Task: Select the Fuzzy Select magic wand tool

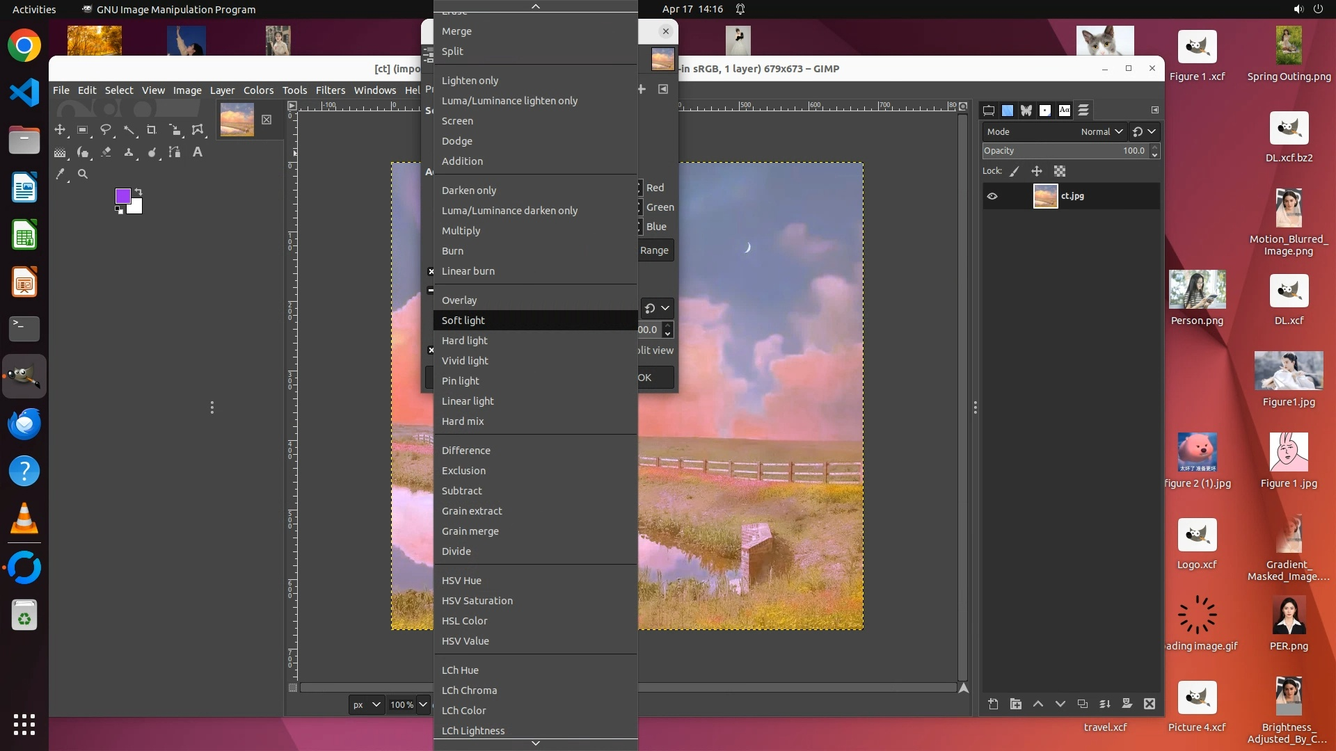Action: [129, 130]
